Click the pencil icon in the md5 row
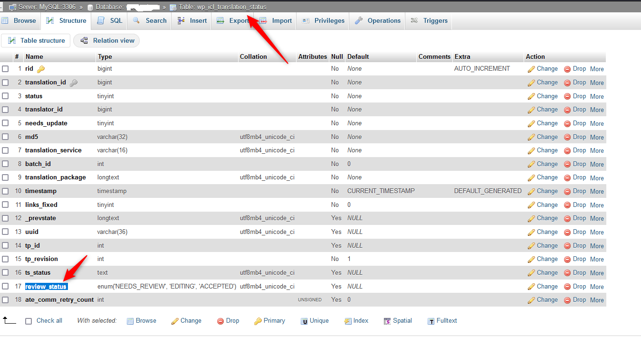The height and width of the screenshot is (345, 641). click(x=531, y=137)
